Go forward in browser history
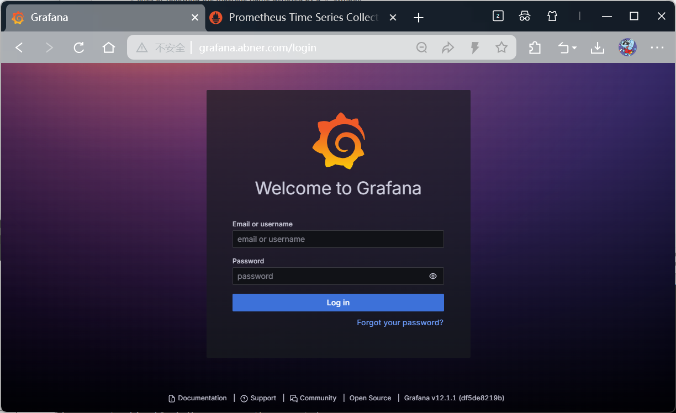The image size is (676, 413). click(x=49, y=47)
